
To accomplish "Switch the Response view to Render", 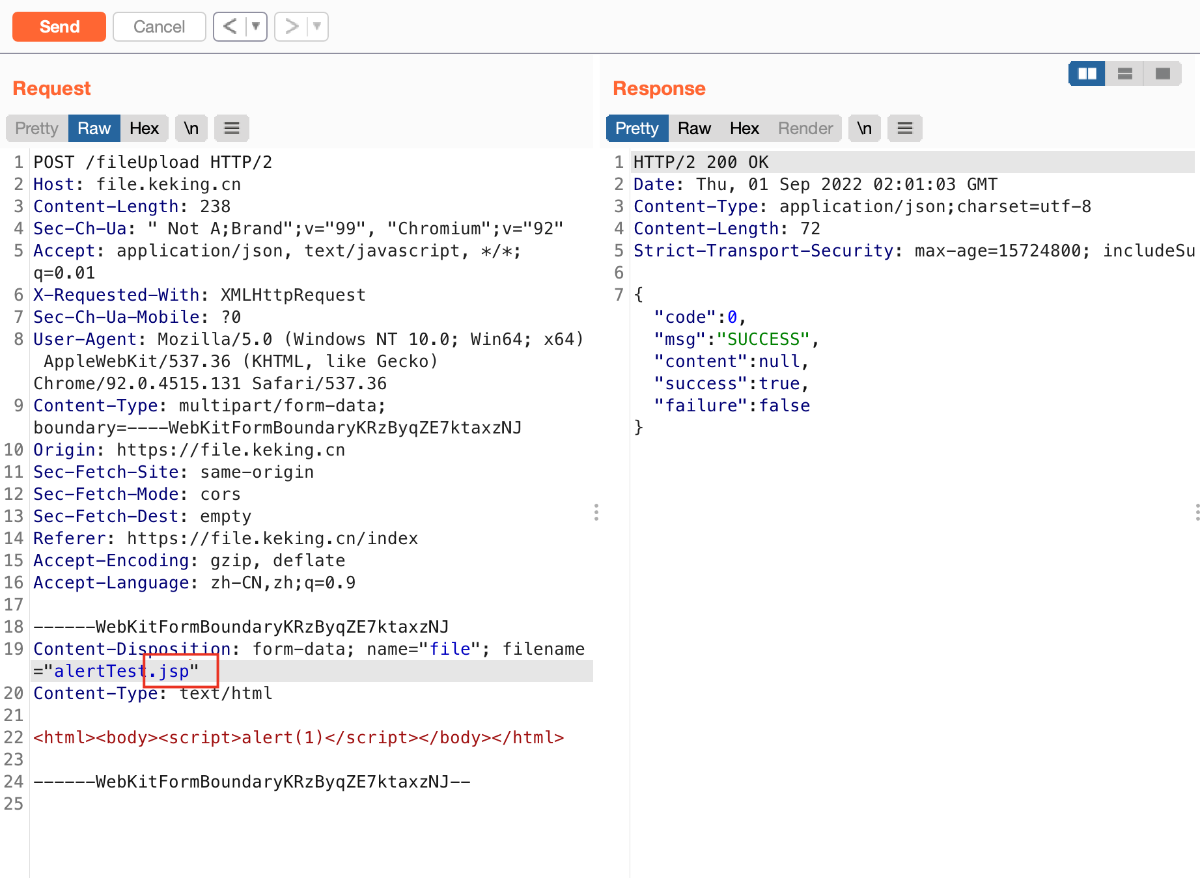I will tap(805, 128).
